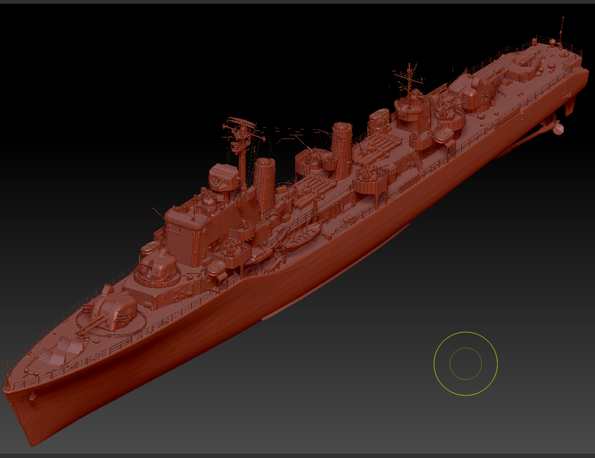
Task: Click the yellow brush cursor circle
Action: (x=465, y=363)
